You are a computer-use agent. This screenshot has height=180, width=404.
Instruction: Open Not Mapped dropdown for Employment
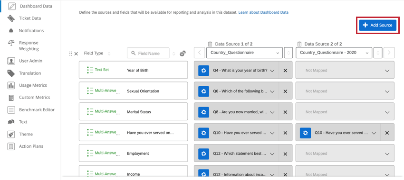345,153
